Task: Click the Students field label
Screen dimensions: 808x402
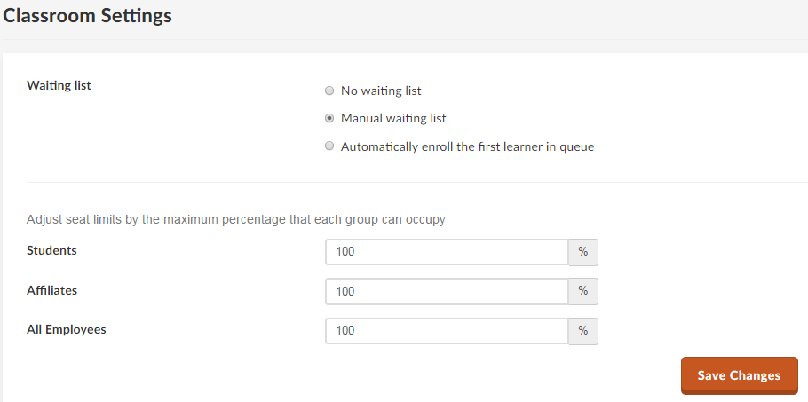Action: pos(51,250)
